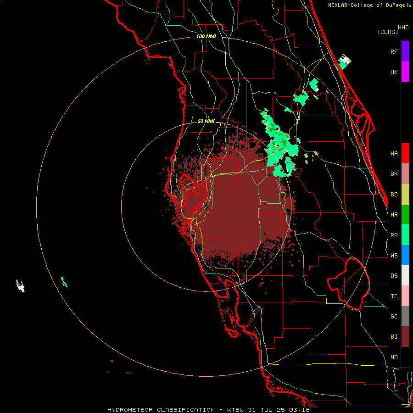The height and width of the screenshot is (413, 413).
Task: Click the UK legend label
Action: pyautogui.click(x=394, y=72)
